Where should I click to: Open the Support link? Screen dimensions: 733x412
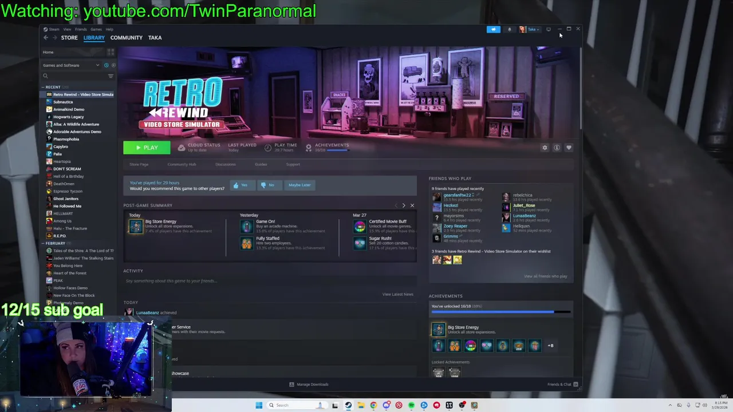(x=293, y=164)
